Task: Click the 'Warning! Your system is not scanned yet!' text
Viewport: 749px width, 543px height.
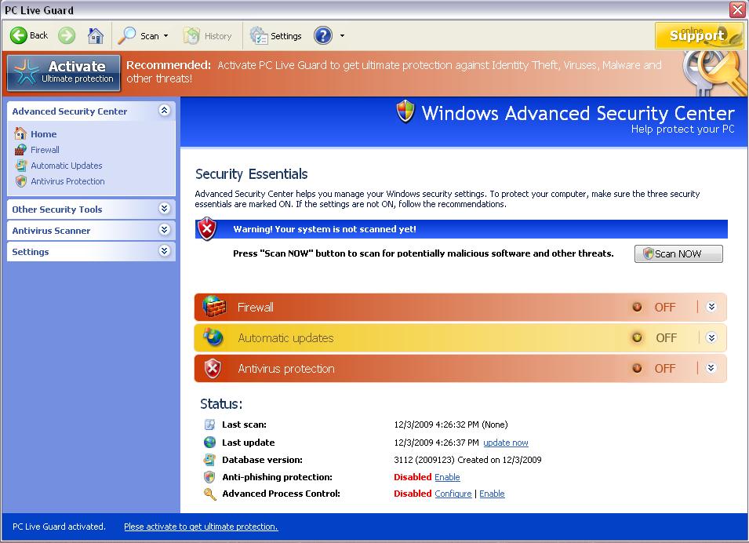Action: coord(325,229)
